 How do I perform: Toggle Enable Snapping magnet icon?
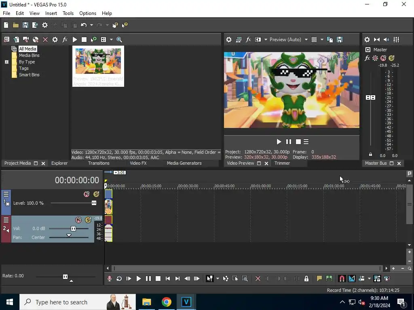[x=342, y=279]
